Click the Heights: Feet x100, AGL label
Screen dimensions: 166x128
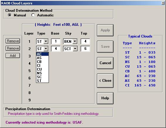(58, 25)
